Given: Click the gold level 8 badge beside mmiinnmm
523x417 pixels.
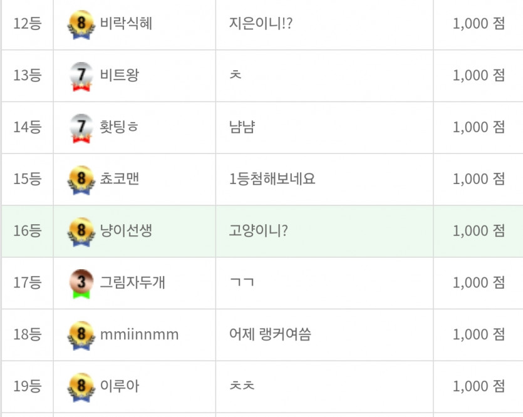Looking at the screenshot, I should 81,336.
